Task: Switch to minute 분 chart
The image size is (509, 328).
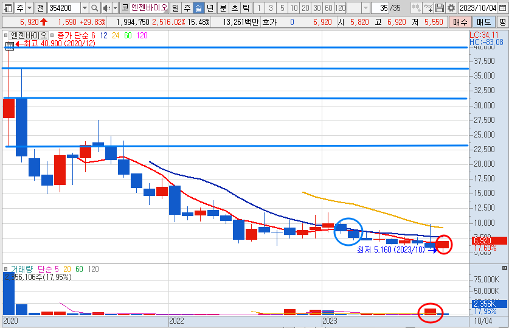Action: coord(223,7)
